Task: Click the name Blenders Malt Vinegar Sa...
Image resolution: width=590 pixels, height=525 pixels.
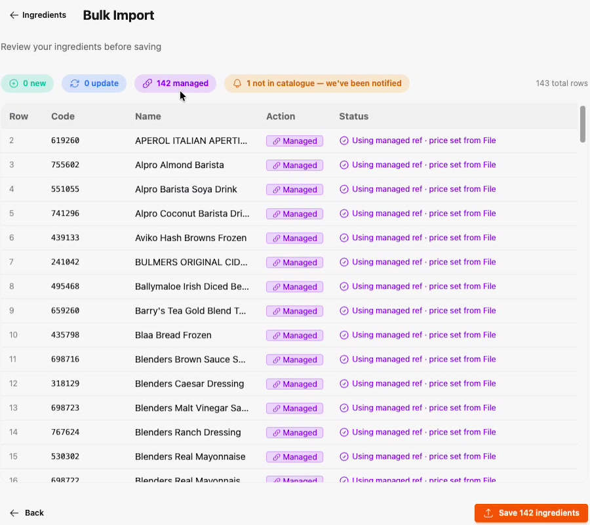Action: coord(191,408)
